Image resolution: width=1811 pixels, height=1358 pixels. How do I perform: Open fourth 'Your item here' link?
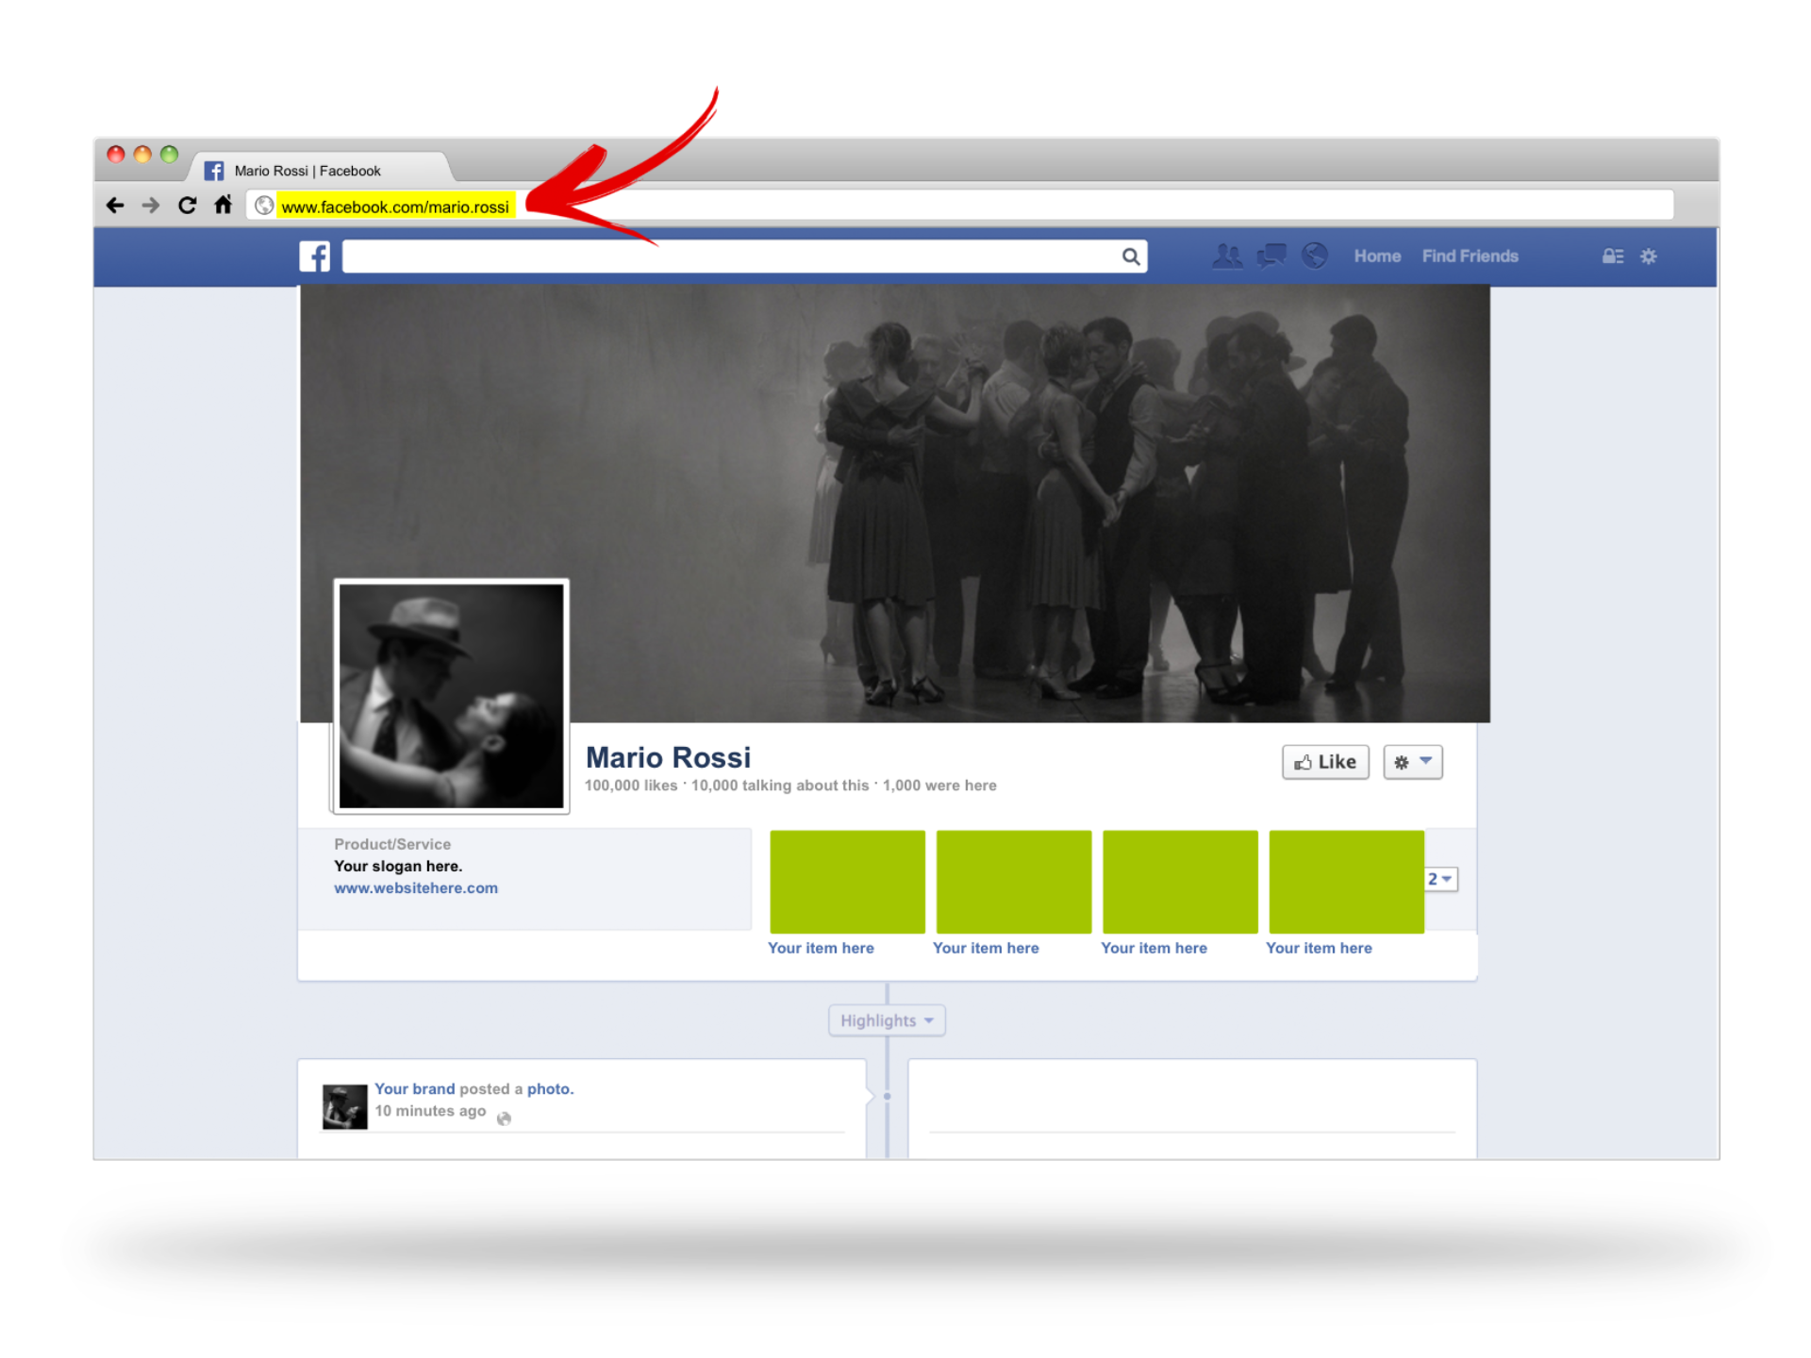[1319, 948]
